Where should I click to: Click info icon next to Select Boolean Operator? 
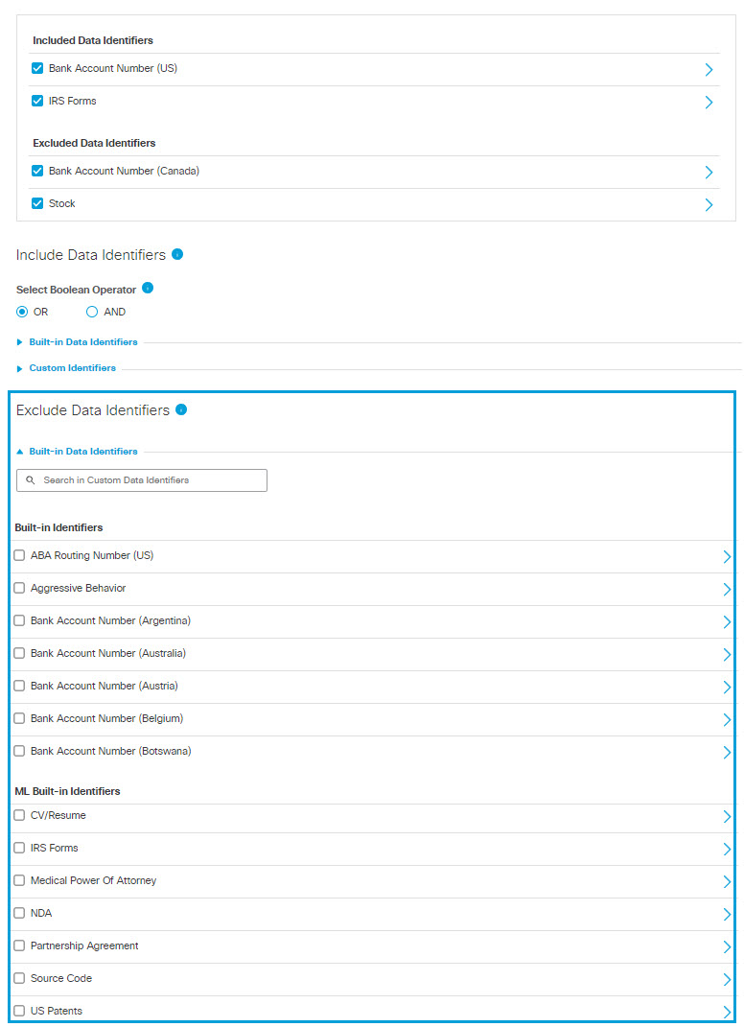[148, 288]
